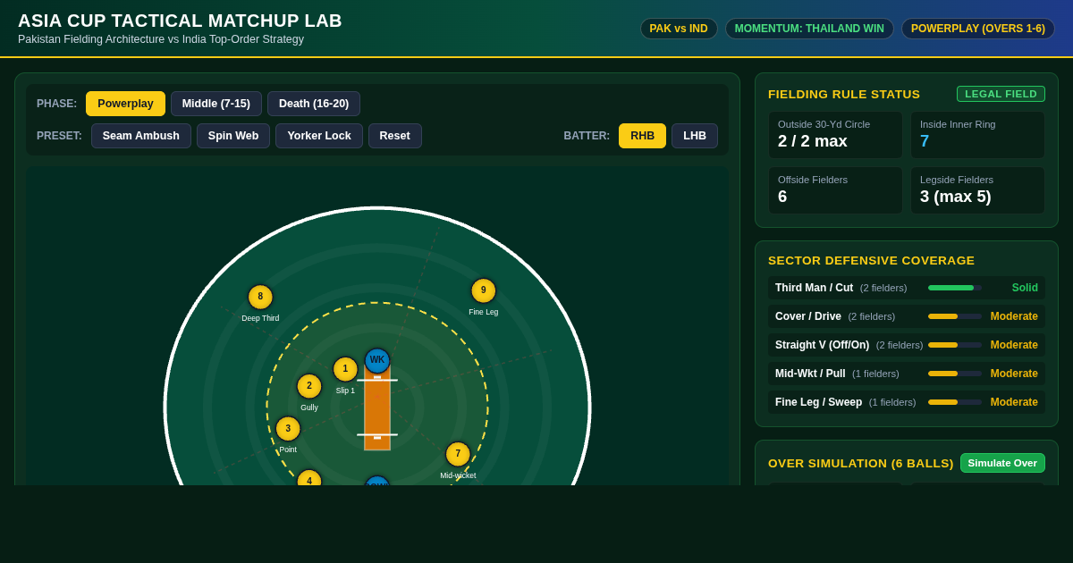
Task: Click Fielding Rule Status heading
Action: pyautogui.click(x=844, y=94)
